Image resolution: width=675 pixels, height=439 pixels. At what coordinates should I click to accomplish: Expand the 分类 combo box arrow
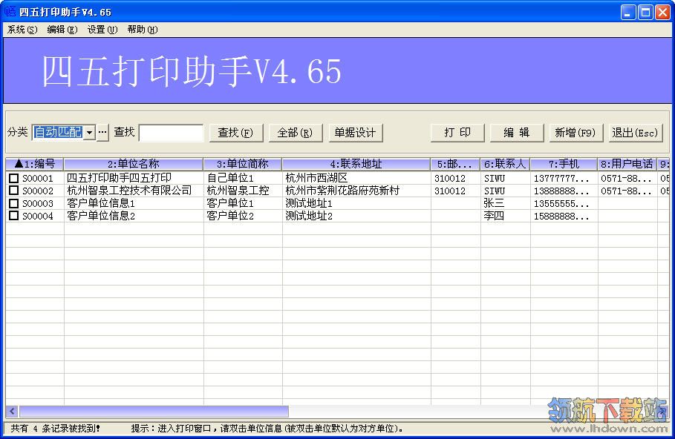(x=90, y=133)
